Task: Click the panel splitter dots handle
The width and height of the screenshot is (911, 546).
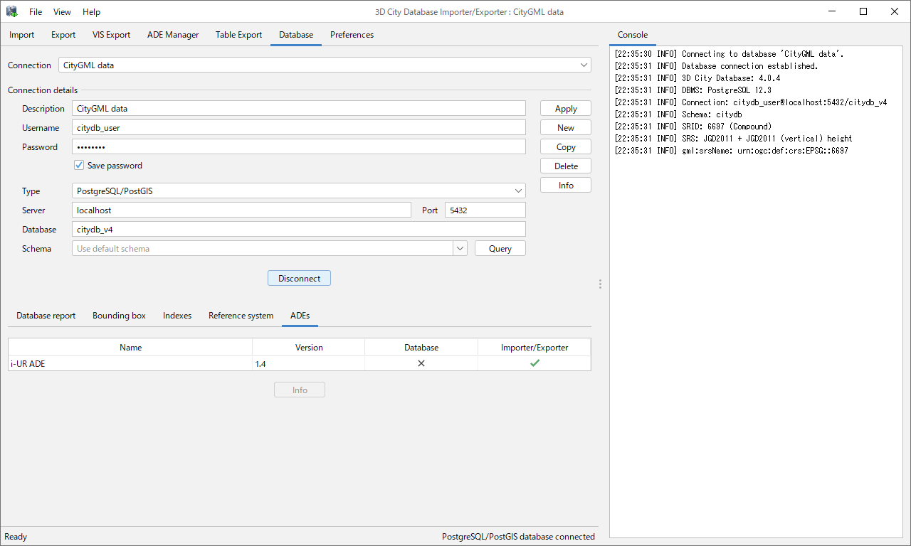Action: coord(600,284)
